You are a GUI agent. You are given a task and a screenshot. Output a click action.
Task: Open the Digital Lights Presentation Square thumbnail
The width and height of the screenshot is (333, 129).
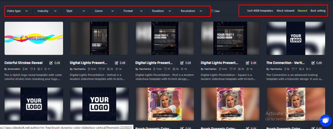click(230, 38)
